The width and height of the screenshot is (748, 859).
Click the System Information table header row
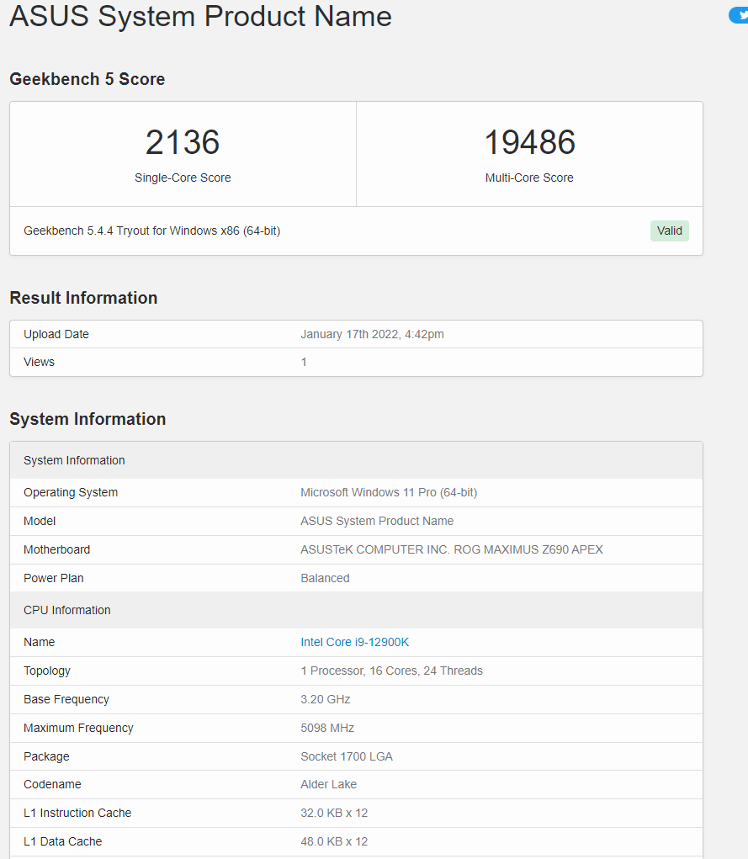pos(356,460)
